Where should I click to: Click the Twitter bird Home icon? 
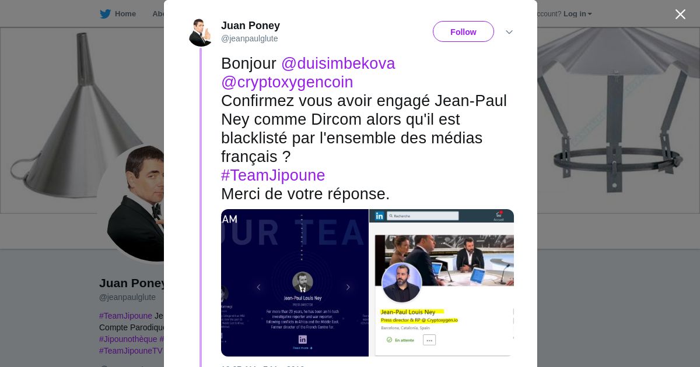point(105,14)
